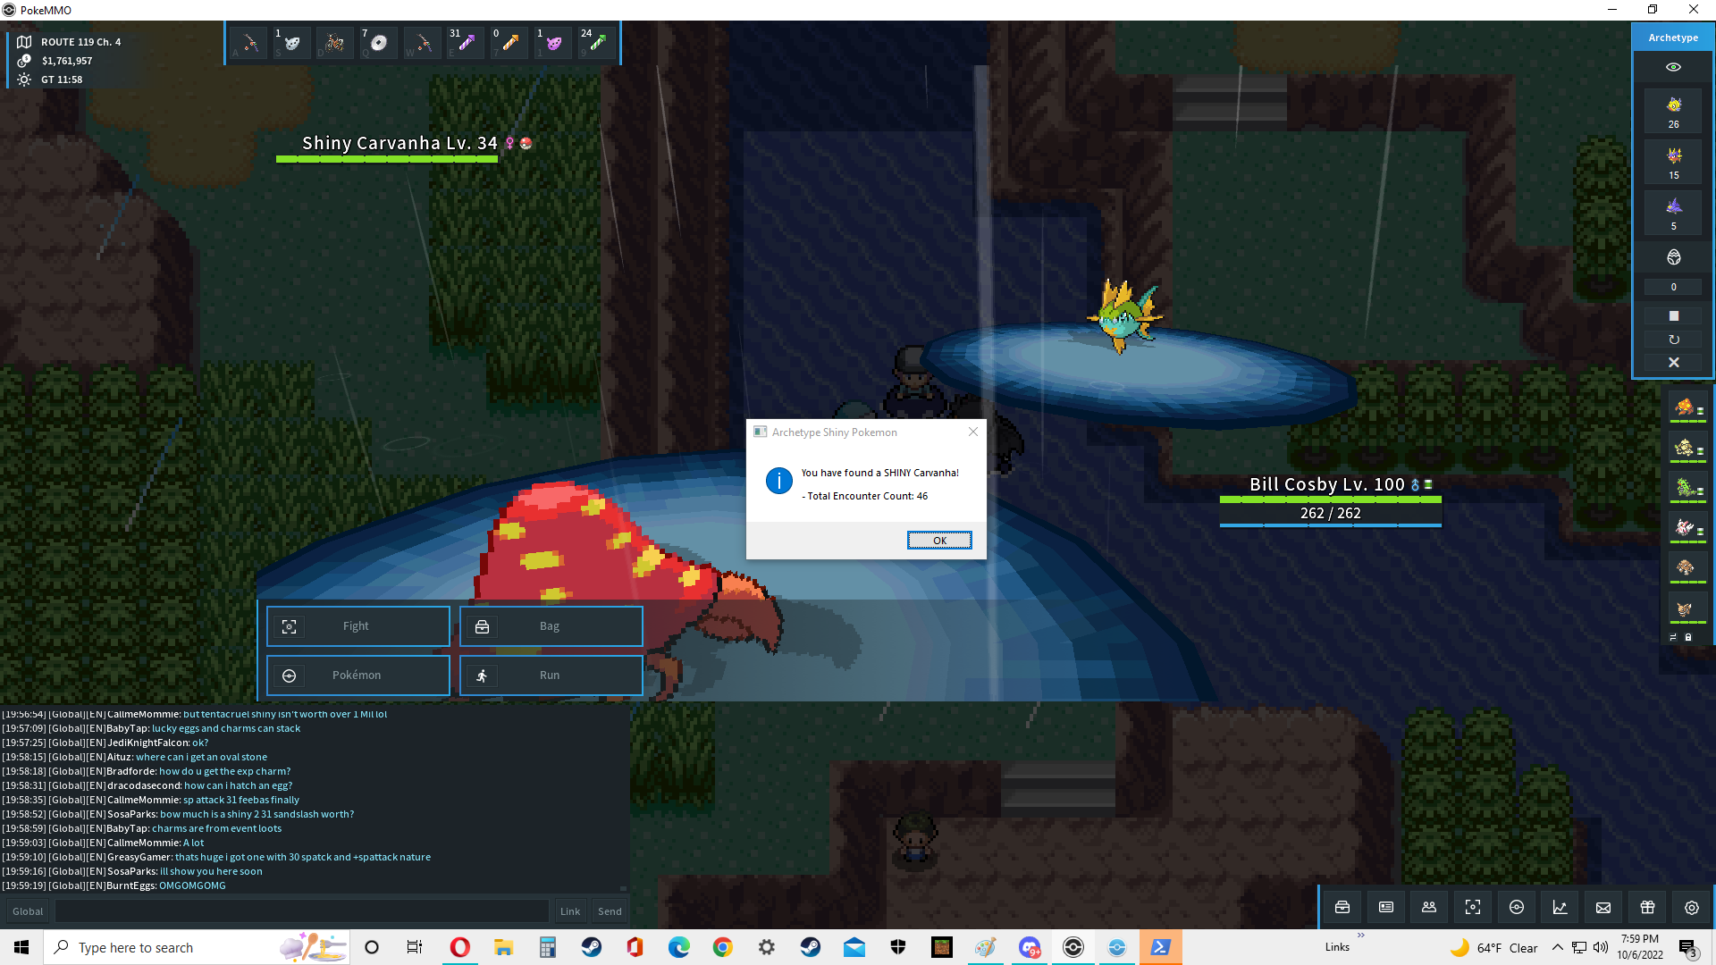Click the Link button in chat input area
This screenshot has width=1716, height=965.
click(570, 910)
